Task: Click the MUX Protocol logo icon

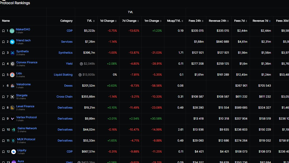Action: (x=13, y=141)
